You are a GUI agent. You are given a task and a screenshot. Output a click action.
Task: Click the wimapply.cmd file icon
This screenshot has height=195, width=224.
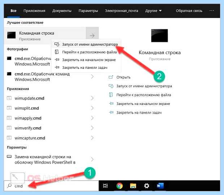coord(9,118)
